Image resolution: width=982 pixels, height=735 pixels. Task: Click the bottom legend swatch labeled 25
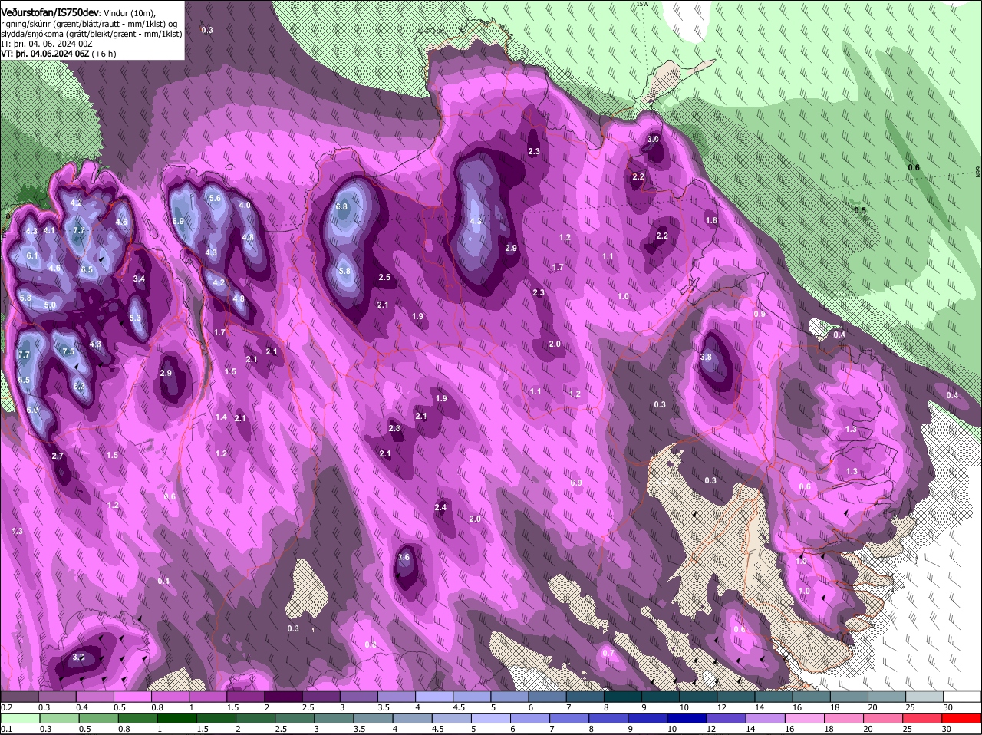923,718
